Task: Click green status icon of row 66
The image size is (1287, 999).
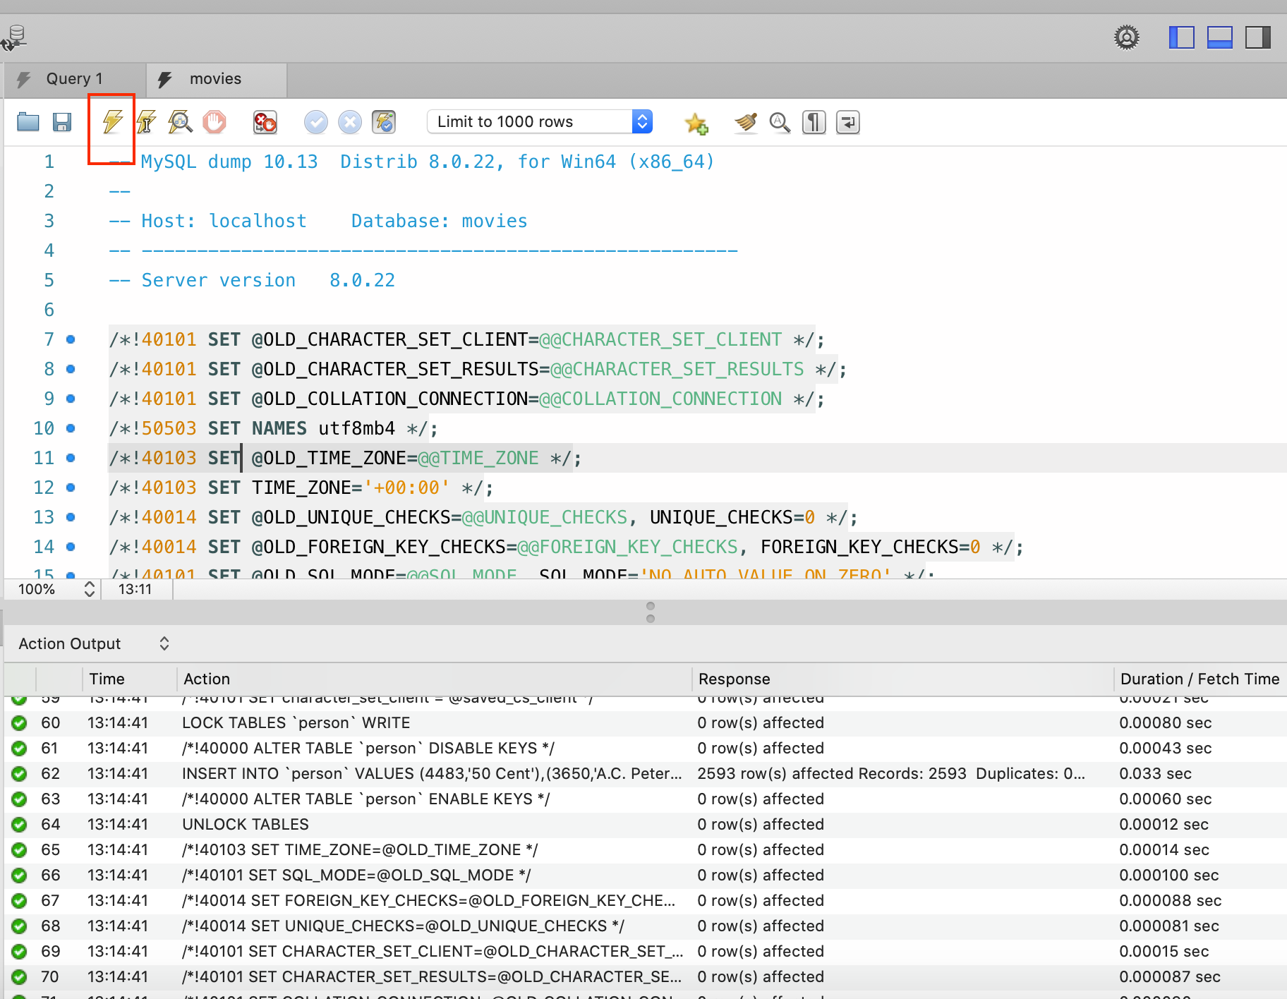Action: click(19, 876)
